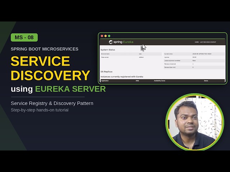The width and height of the screenshot is (230, 172).
Task: Click the green maximize window dot
Action: point(109,36)
